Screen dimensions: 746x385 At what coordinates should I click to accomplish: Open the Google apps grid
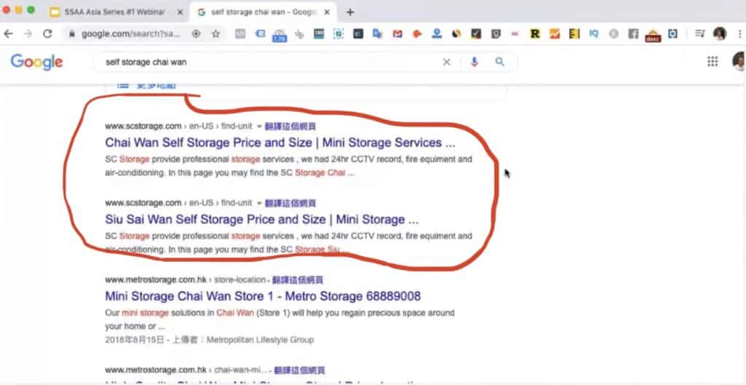[712, 61]
